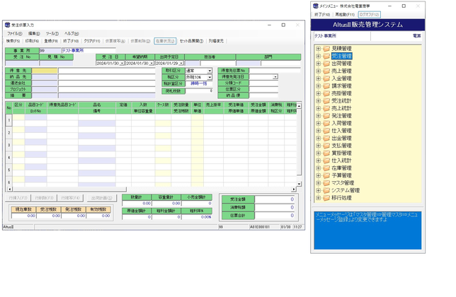Screen dimensions: 456x297
Task: Click the 移行処理 folder icon
Action: tap(326, 198)
